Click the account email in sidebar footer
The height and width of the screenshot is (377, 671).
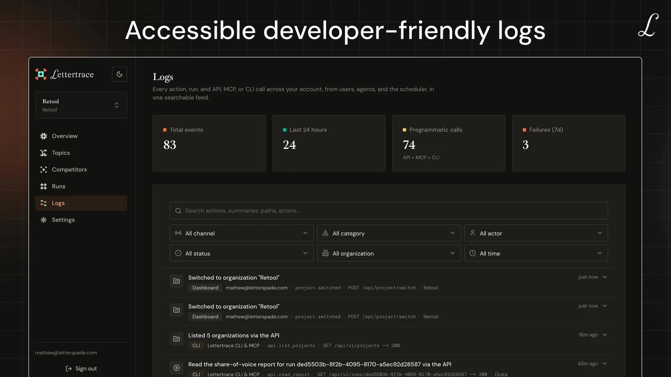66,353
